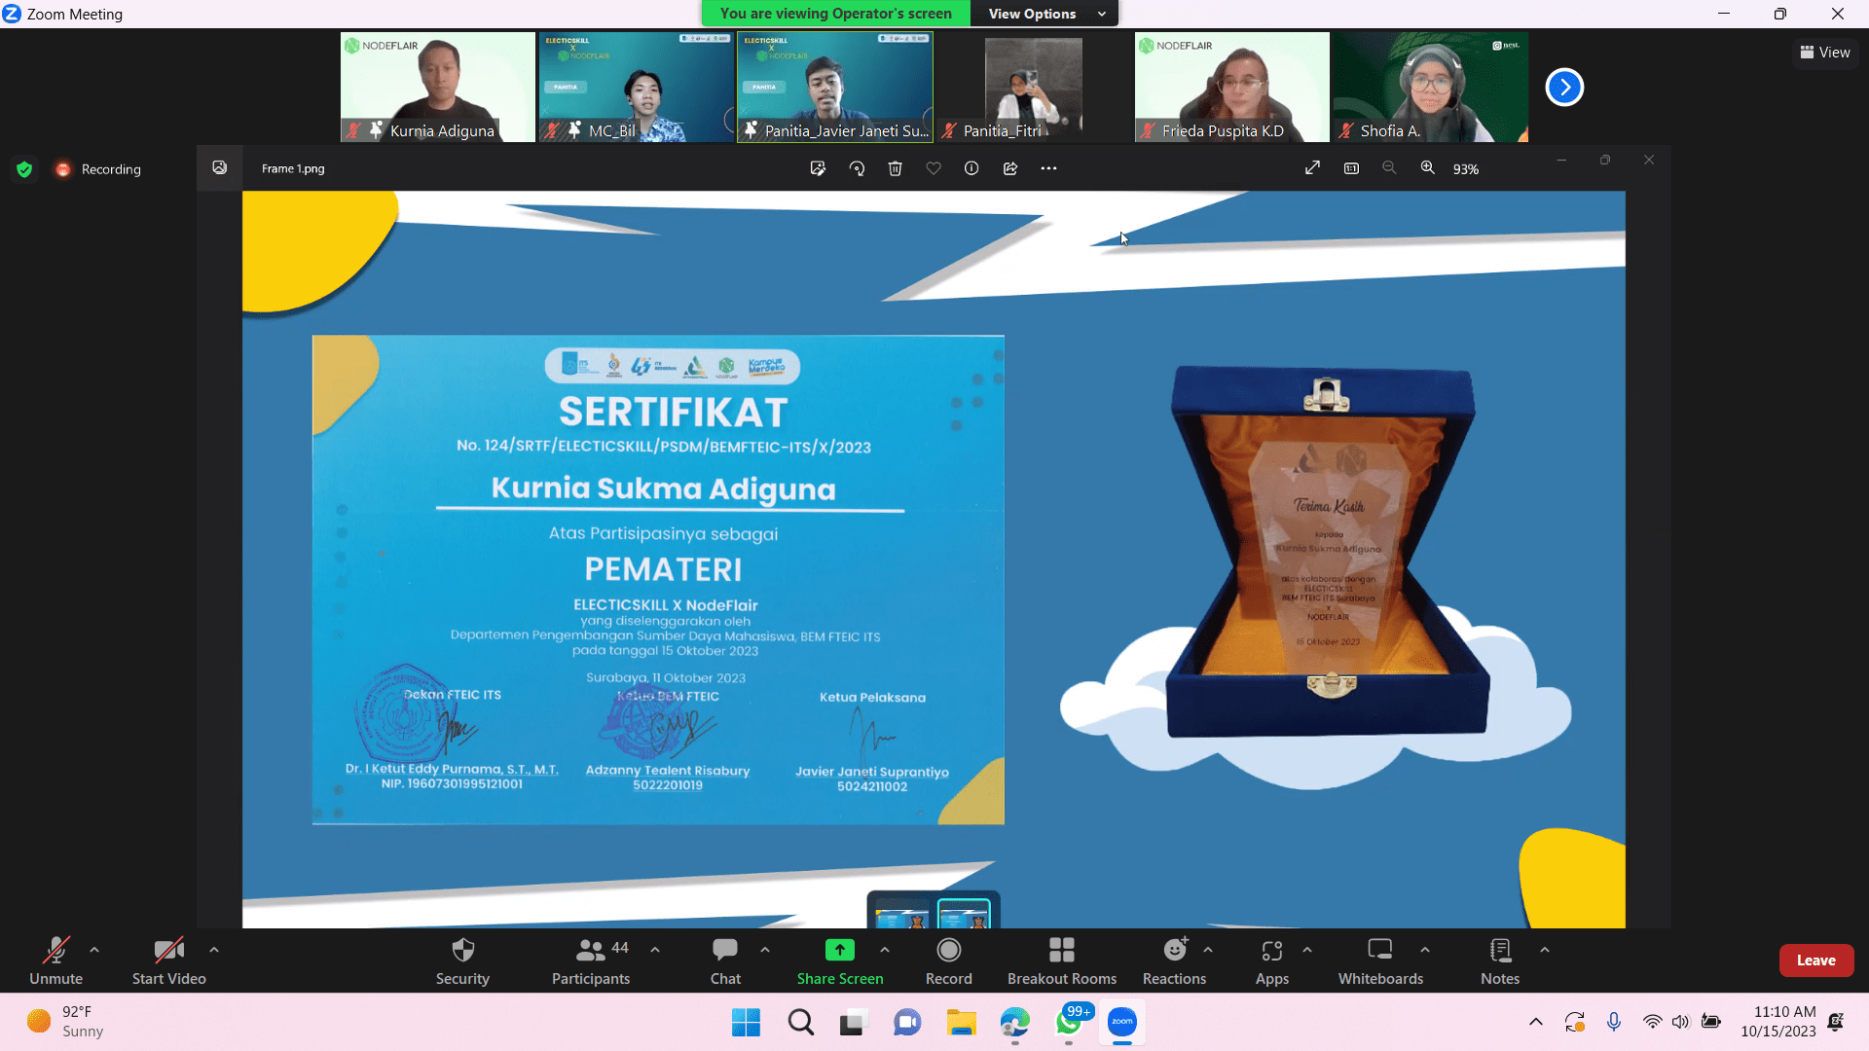This screenshot has width=1869, height=1051.
Task: Open the View layout menu
Action: (x=1825, y=53)
